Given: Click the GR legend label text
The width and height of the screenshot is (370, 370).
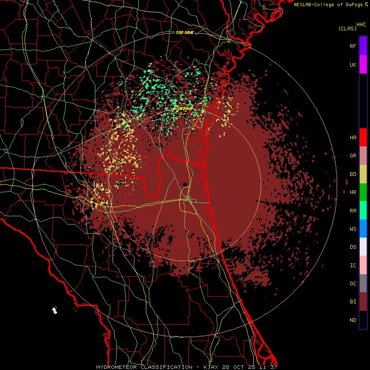Looking at the screenshot, I should tap(353, 156).
